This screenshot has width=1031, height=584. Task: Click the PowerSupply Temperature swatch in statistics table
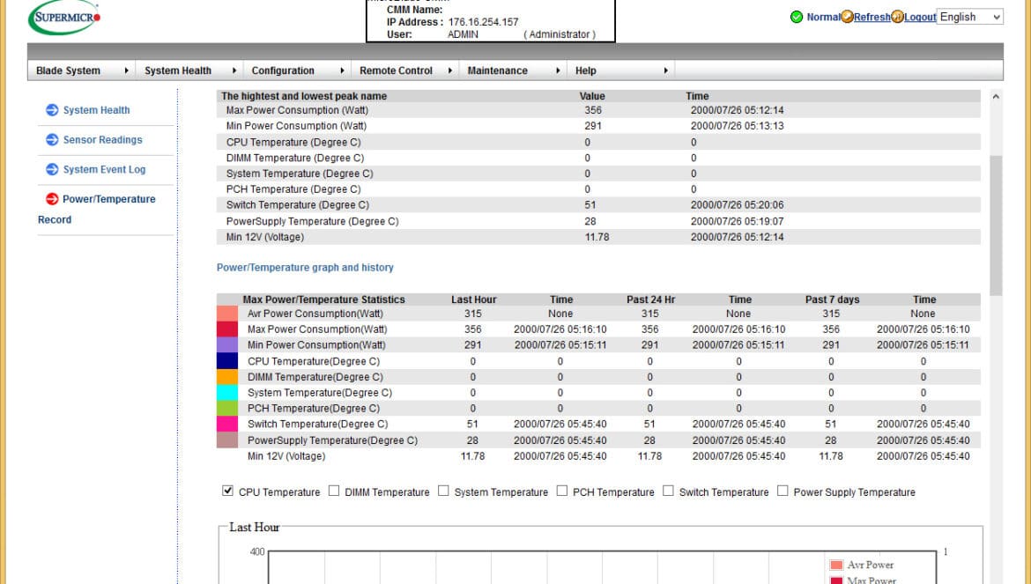226,440
